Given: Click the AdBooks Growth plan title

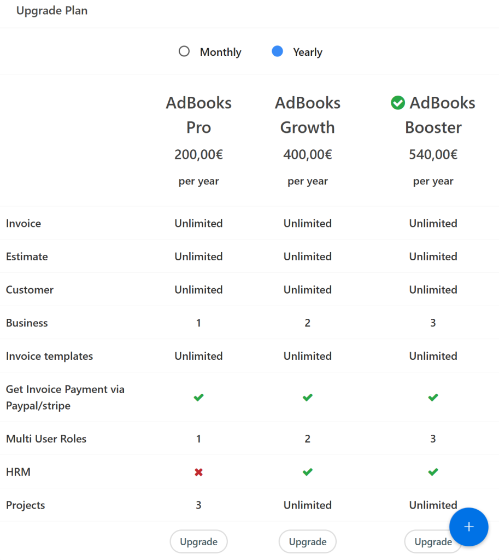Looking at the screenshot, I should pyautogui.click(x=307, y=115).
